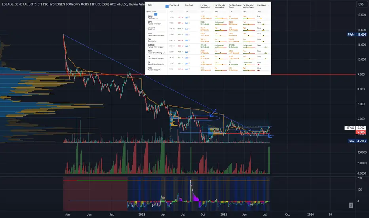Click the Low 4.2515 price label
The height and width of the screenshot is (218, 369).
point(357,141)
